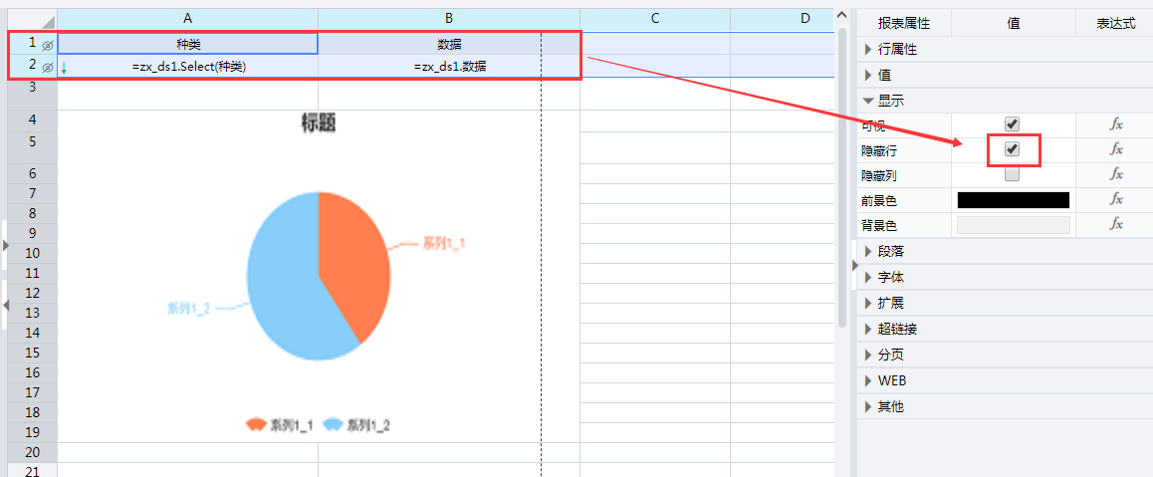The width and height of the screenshot is (1153, 477).
Task: Select column B header
Action: point(448,19)
